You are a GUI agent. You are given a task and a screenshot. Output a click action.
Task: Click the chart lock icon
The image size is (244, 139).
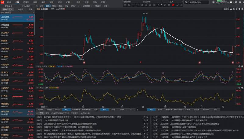[x=231, y=9]
